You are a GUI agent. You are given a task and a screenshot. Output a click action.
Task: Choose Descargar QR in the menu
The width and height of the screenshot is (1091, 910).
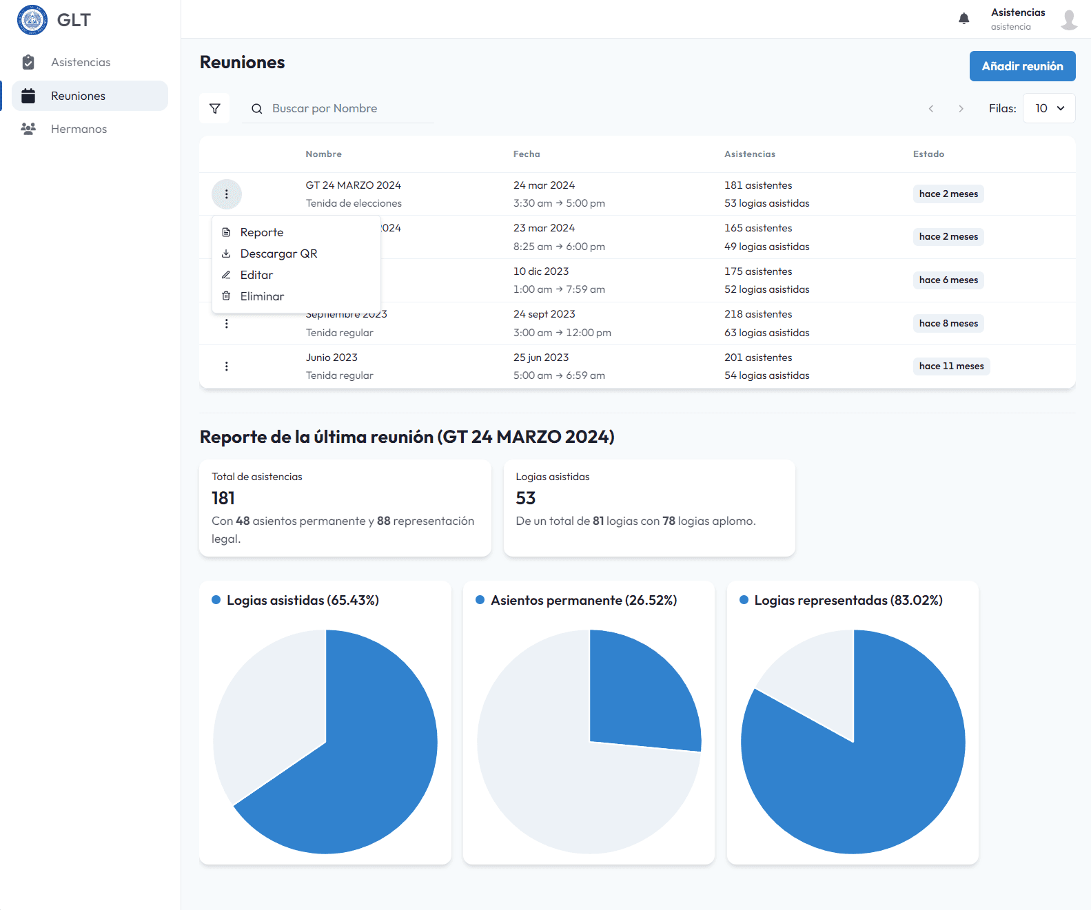pyautogui.click(x=278, y=254)
